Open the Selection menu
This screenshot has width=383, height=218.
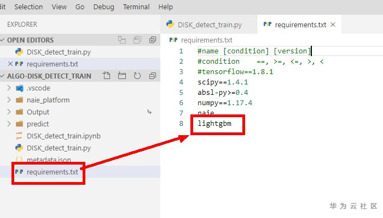pyautogui.click(x=28, y=7)
